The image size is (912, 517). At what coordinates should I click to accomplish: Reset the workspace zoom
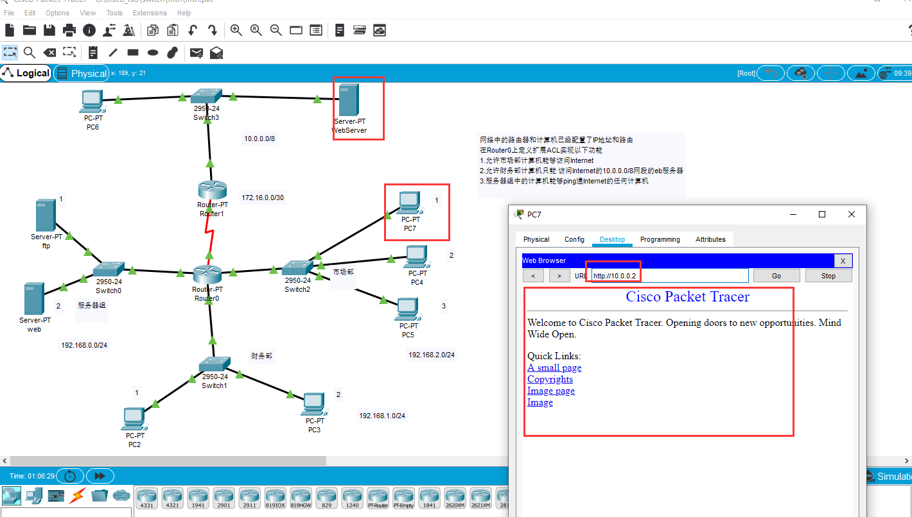pos(256,30)
